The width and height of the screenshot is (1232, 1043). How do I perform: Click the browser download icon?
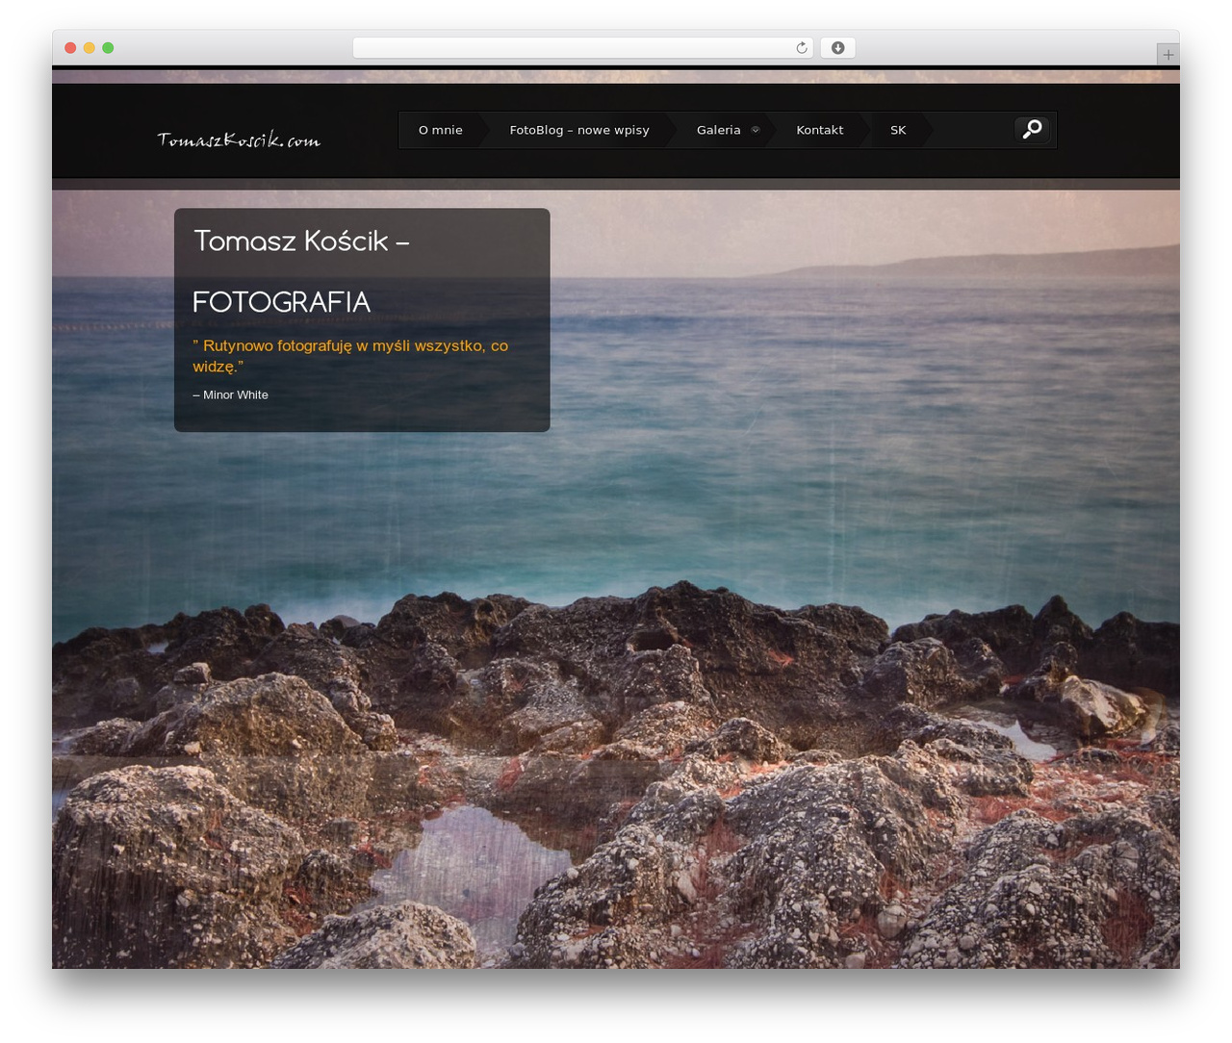pos(838,48)
